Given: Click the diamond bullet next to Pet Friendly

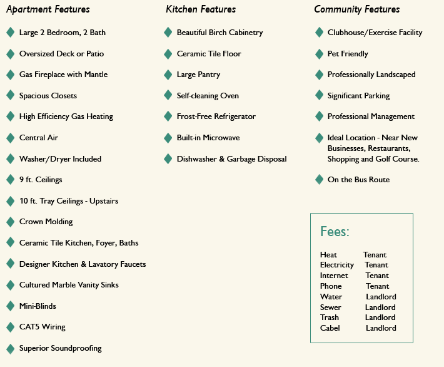Looking at the screenshot, I should (x=319, y=54).
